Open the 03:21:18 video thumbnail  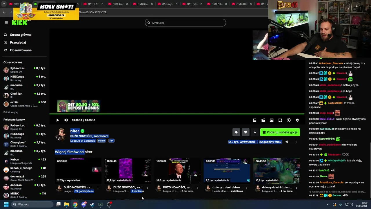coord(227,171)
